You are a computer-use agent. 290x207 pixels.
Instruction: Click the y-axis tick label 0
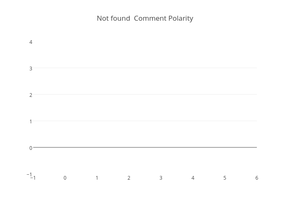tap(31, 148)
